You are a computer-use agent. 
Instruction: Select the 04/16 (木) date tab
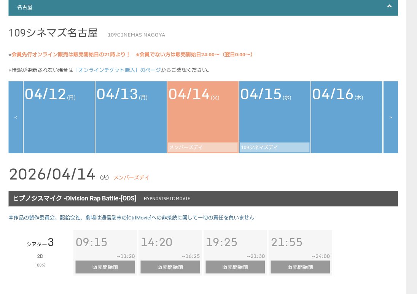click(347, 117)
